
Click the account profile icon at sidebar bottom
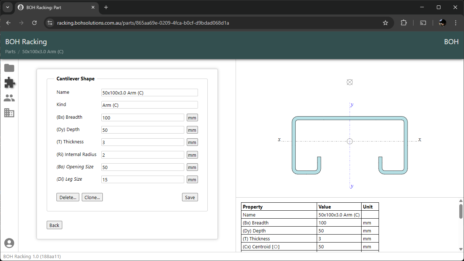click(9, 243)
